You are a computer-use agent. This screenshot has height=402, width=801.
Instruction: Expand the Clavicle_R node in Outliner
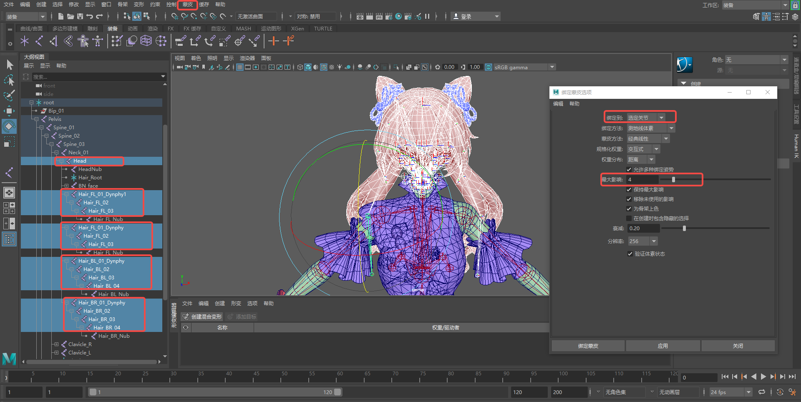click(x=56, y=344)
